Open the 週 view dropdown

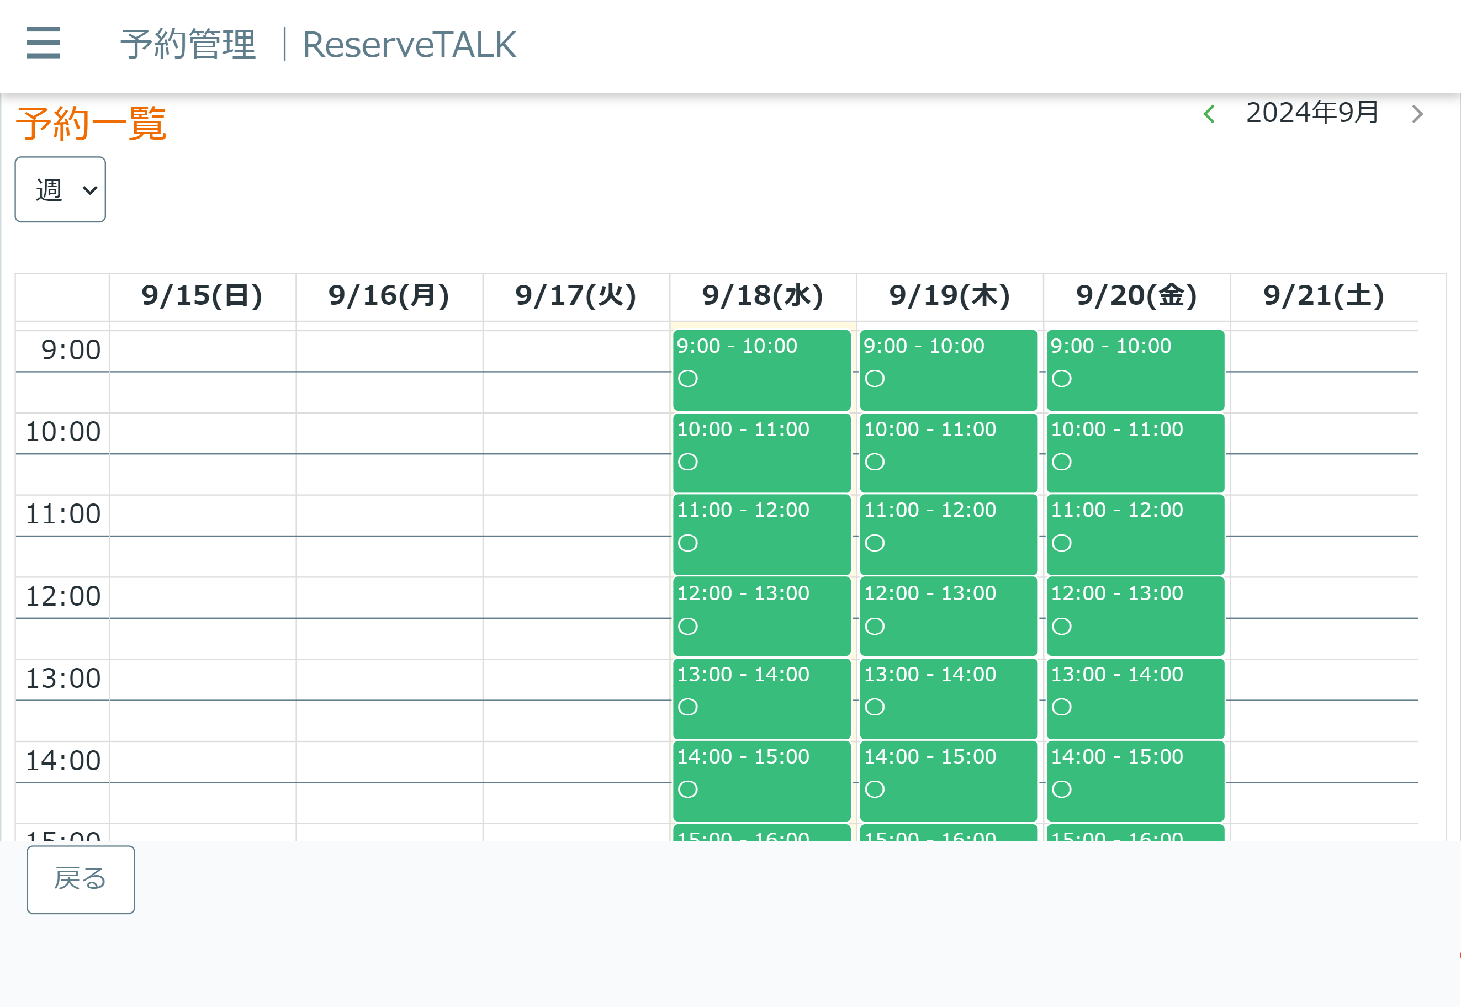coord(61,189)
